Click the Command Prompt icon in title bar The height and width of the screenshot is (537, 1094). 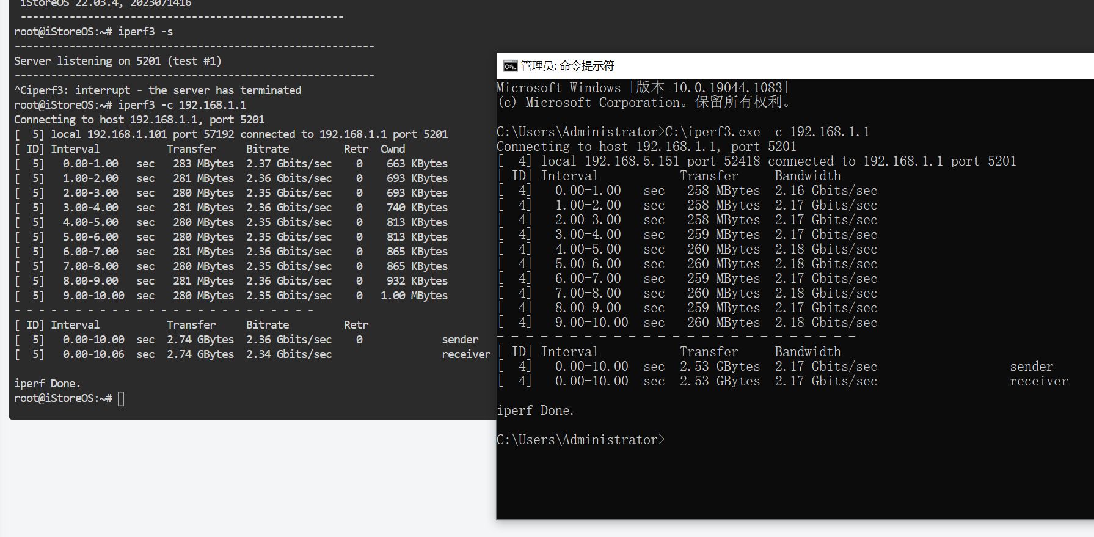click(510, 66)
